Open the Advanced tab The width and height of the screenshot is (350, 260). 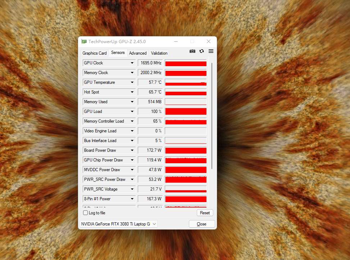pyautogui.click(x=138, y=53)
